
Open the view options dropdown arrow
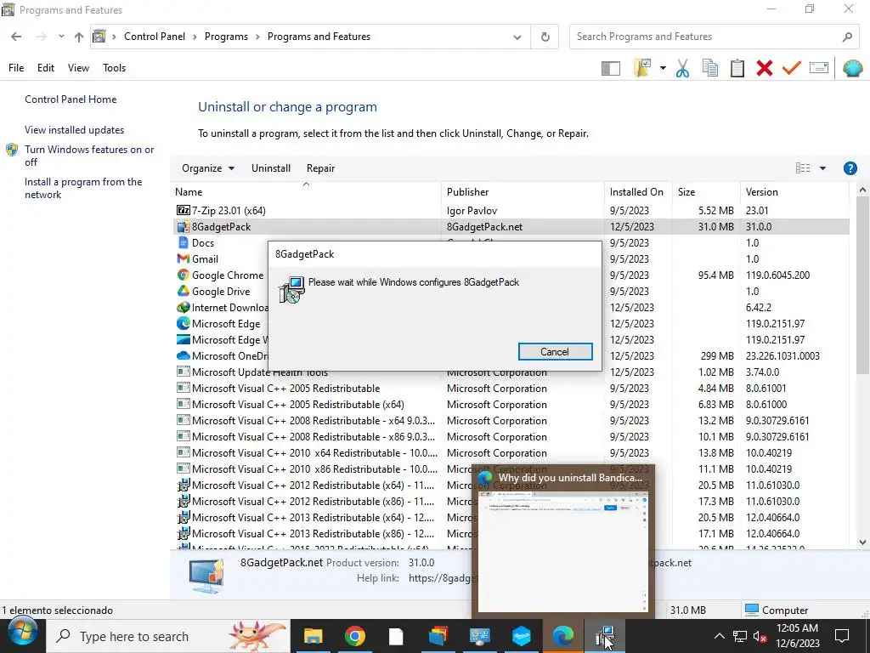click(x=822, y=168)
